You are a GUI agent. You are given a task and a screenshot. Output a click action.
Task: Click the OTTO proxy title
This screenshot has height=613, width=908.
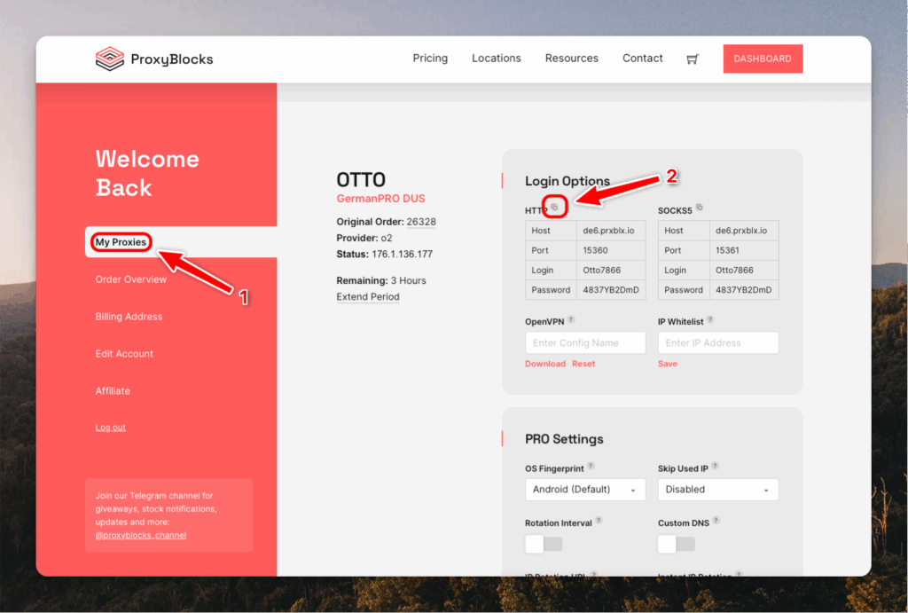361,179
